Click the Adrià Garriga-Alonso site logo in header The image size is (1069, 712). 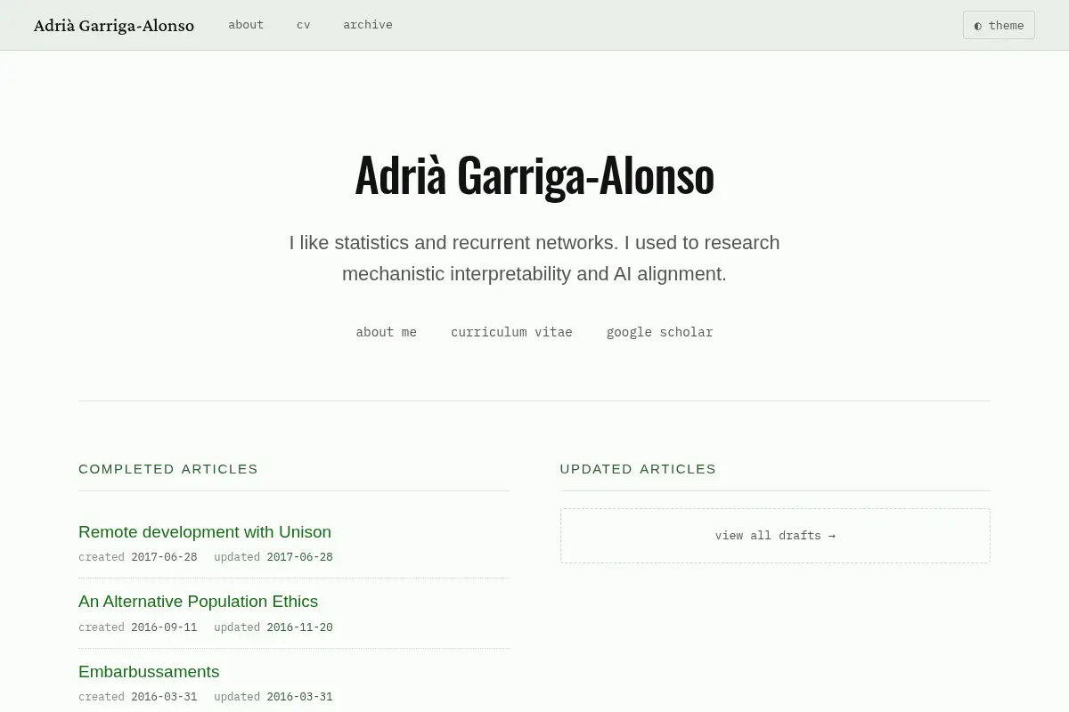point(114,25)
